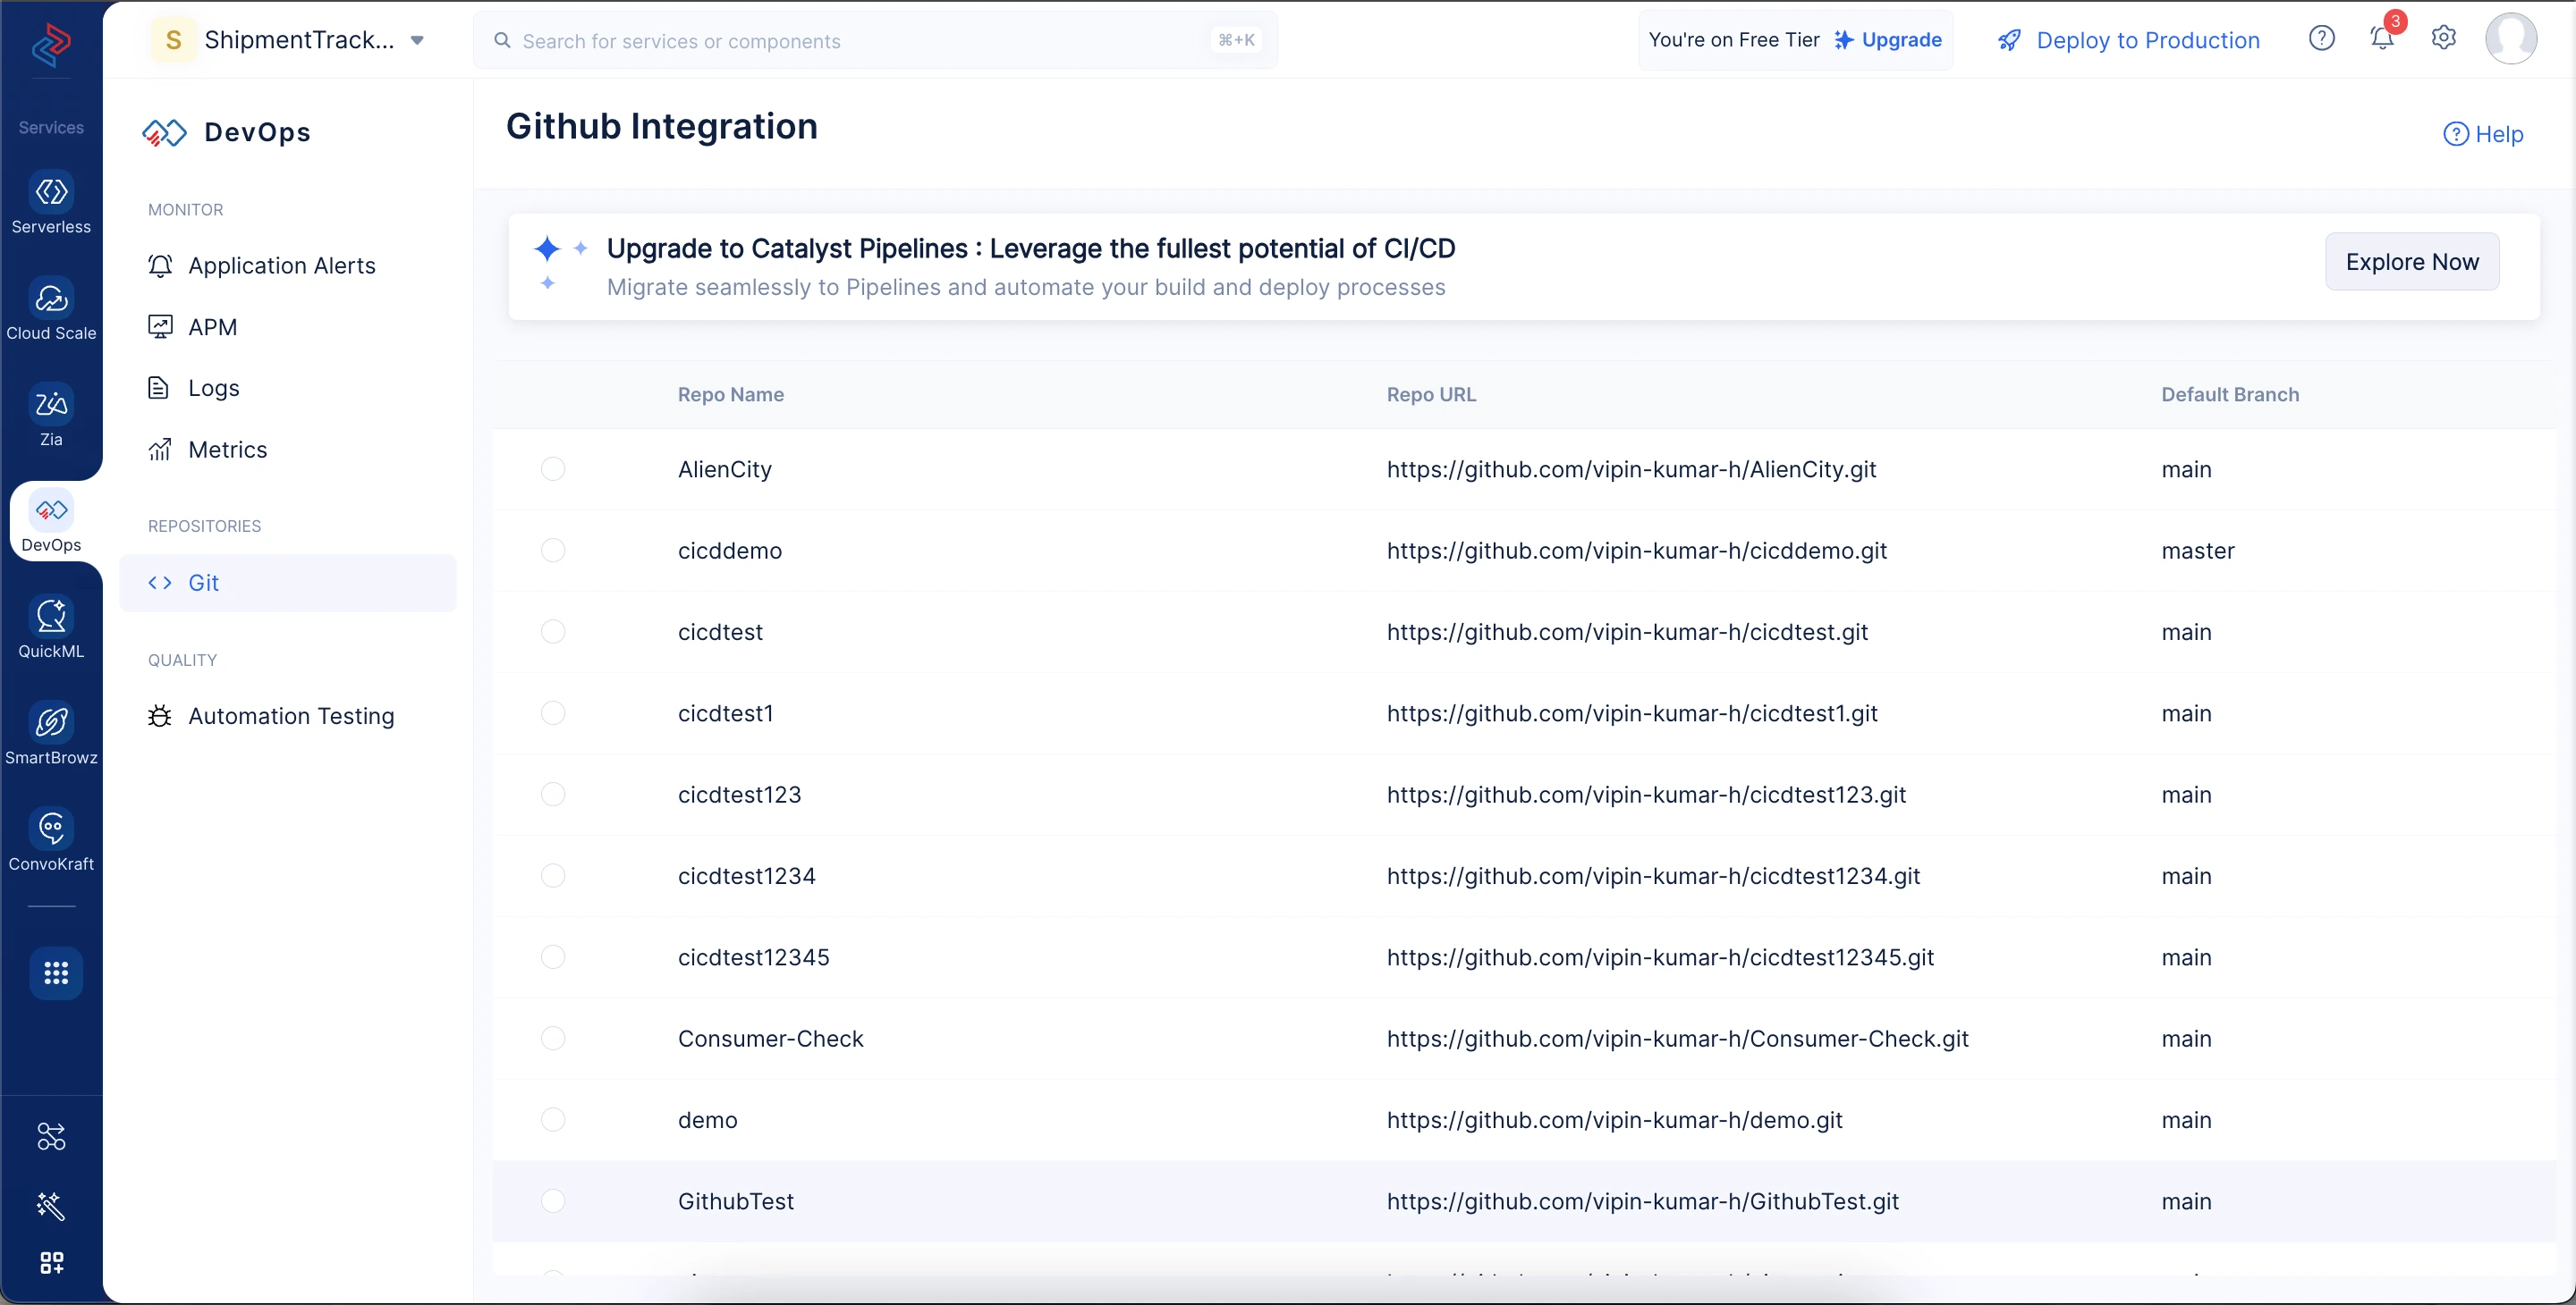This screenshot has height=1305, width=2576.
Task: Open the Serverless service
Action: click(51, 204)
